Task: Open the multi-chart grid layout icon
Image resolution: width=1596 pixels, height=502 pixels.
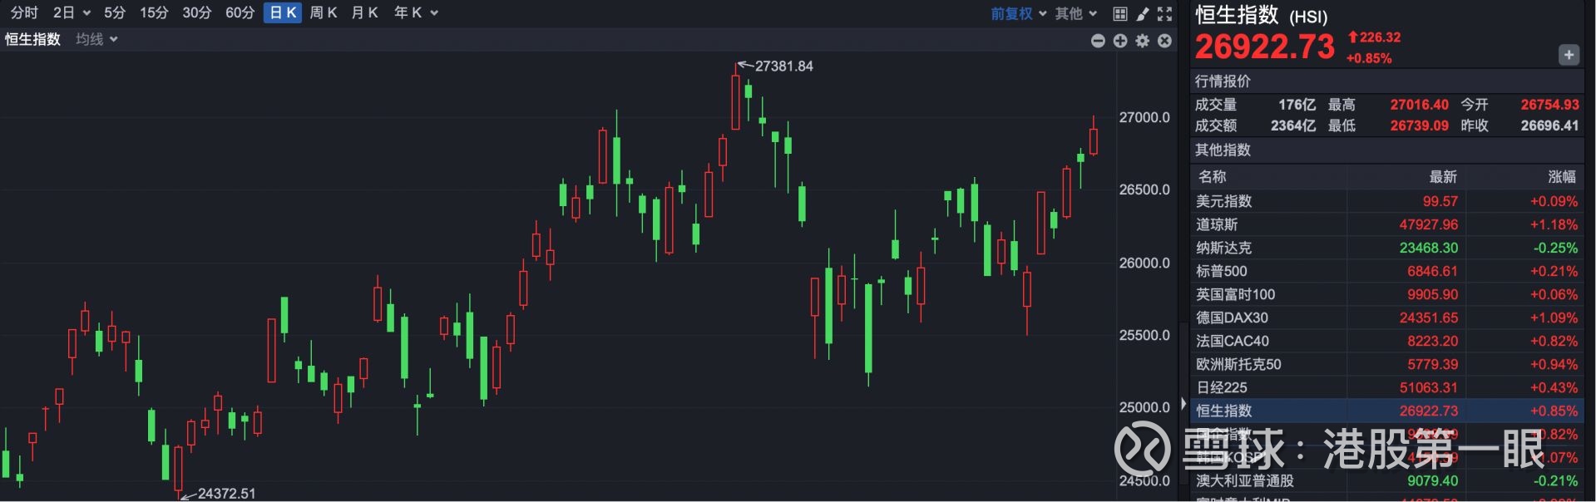Action: 1120,13
